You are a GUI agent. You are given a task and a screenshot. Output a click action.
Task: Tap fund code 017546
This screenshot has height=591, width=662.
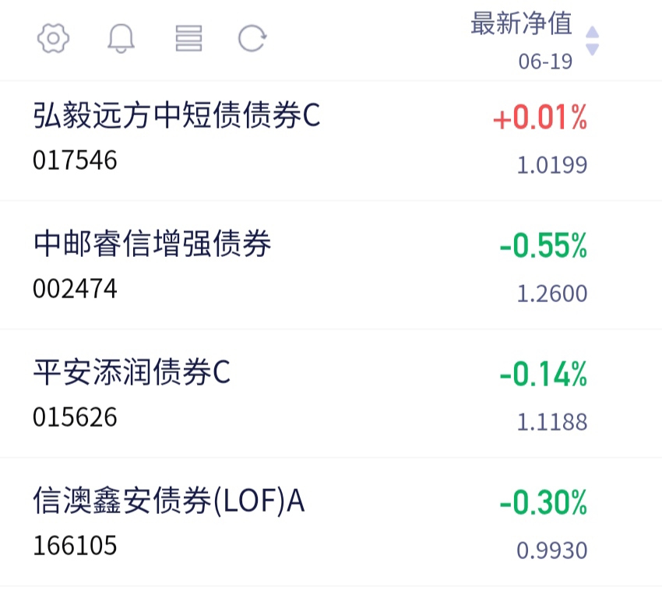[x=75, y=161]
